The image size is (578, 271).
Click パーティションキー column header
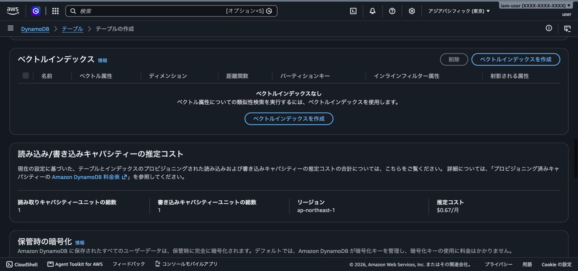[305, 76]
